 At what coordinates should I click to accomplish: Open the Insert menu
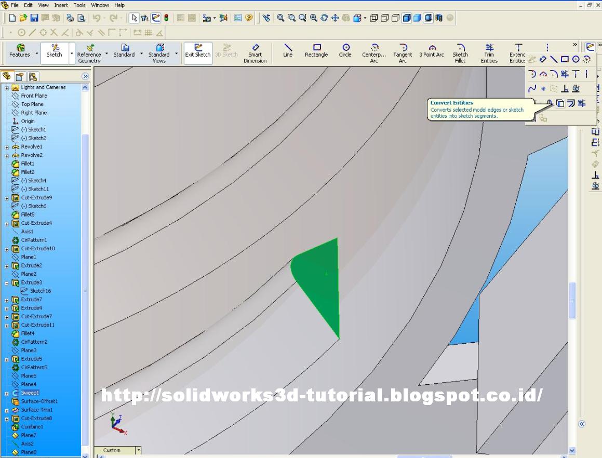(61, 5)
